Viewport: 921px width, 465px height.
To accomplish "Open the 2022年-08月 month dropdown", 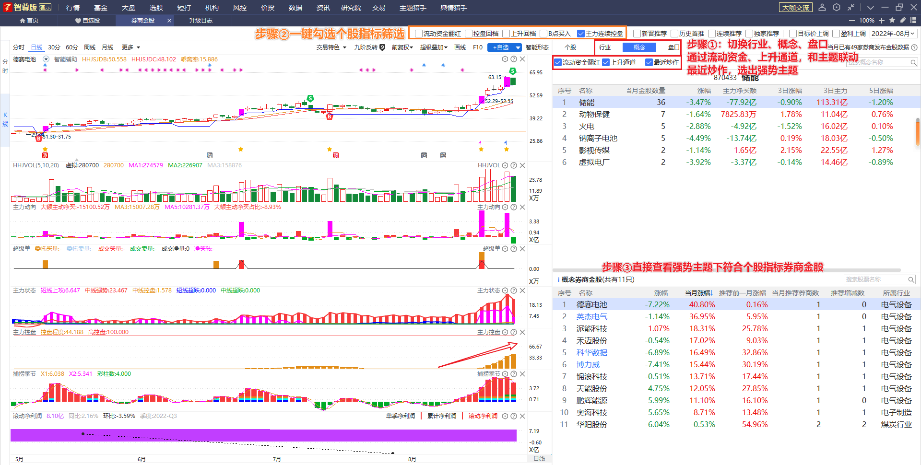I will [x=894, y=34].
